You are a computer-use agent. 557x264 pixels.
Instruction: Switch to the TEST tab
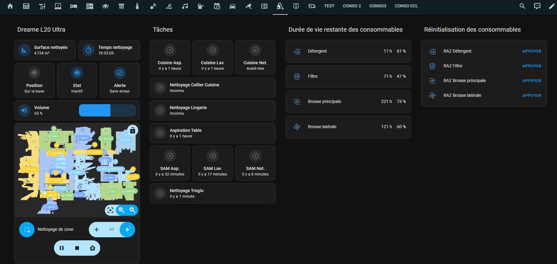coord(329,6)
